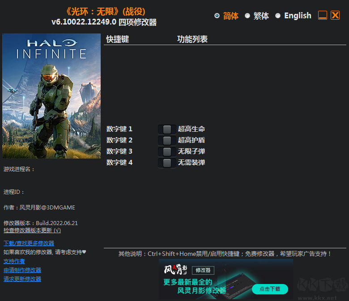This screenshot has width=349, height=301.
Task: Click the 功能列表 column header
Action: [192, 39]
